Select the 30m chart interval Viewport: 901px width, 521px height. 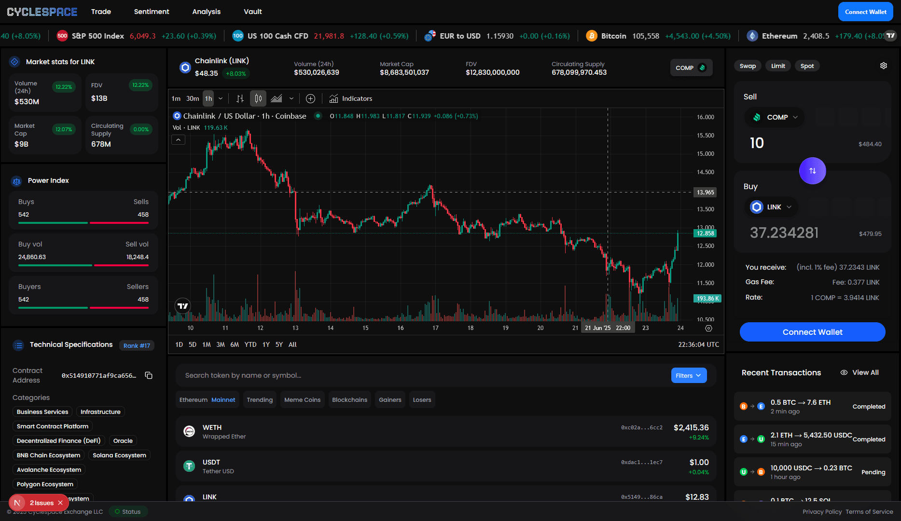pos(193,98)
